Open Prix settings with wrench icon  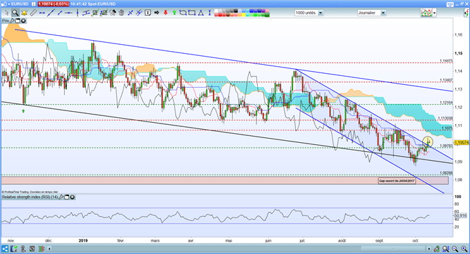12,21
